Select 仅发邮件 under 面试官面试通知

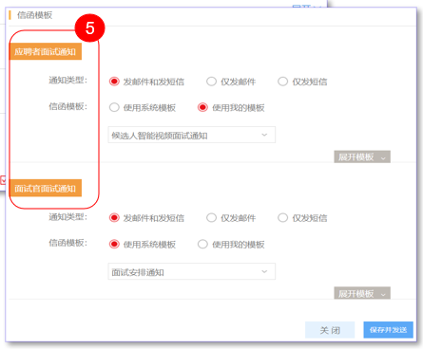point(211,218)
